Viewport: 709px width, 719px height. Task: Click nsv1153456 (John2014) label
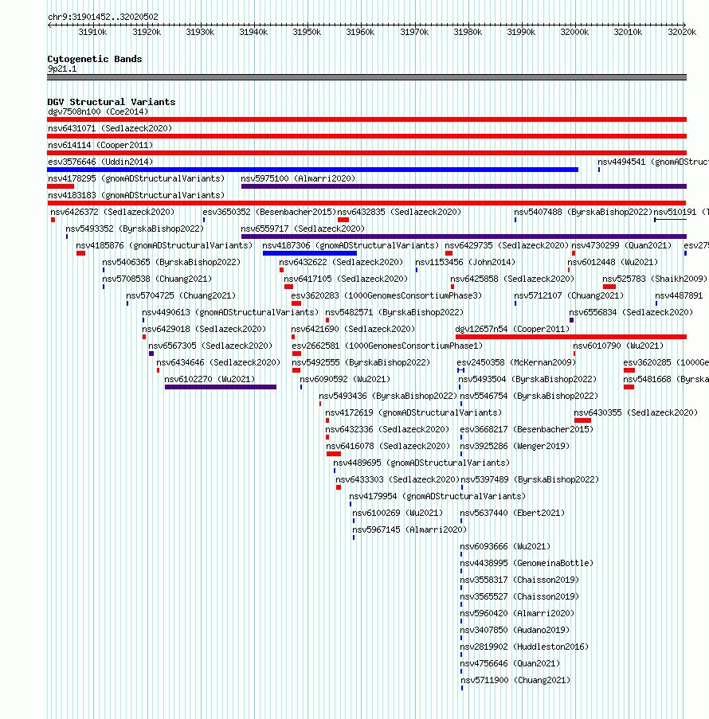tap(465, 262)
